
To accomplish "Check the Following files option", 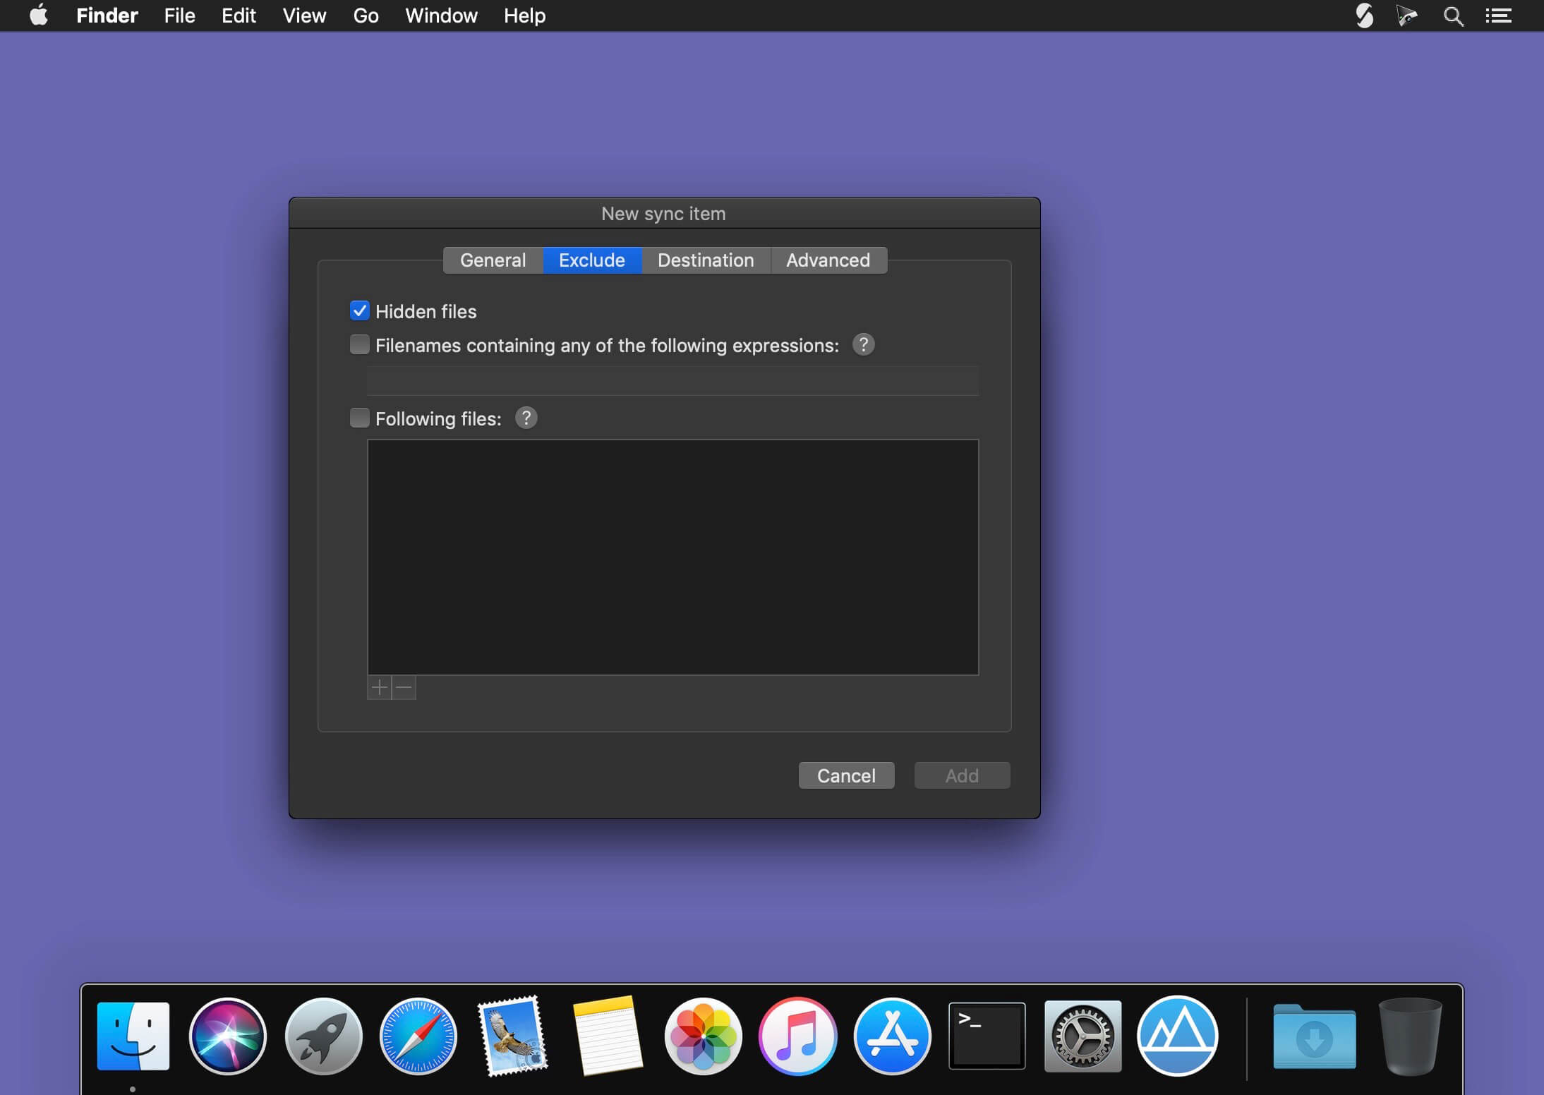I will (x=359, y=418).
